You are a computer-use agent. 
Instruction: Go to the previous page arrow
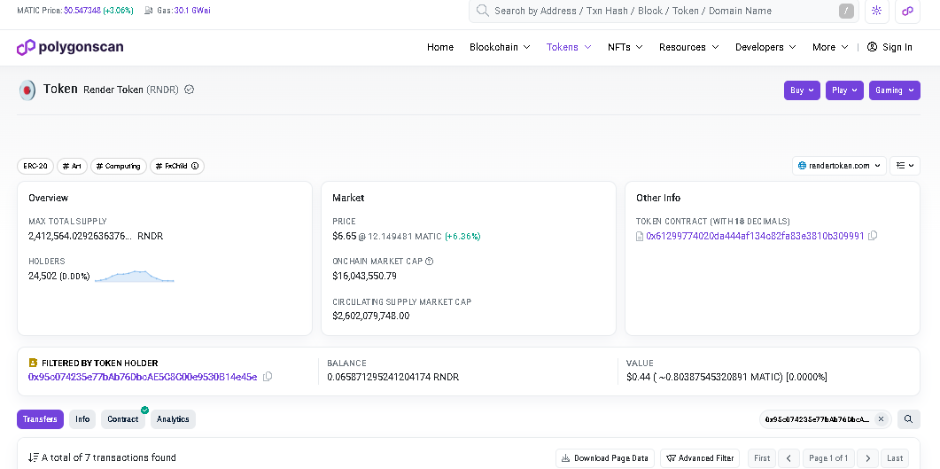point(789,458)
